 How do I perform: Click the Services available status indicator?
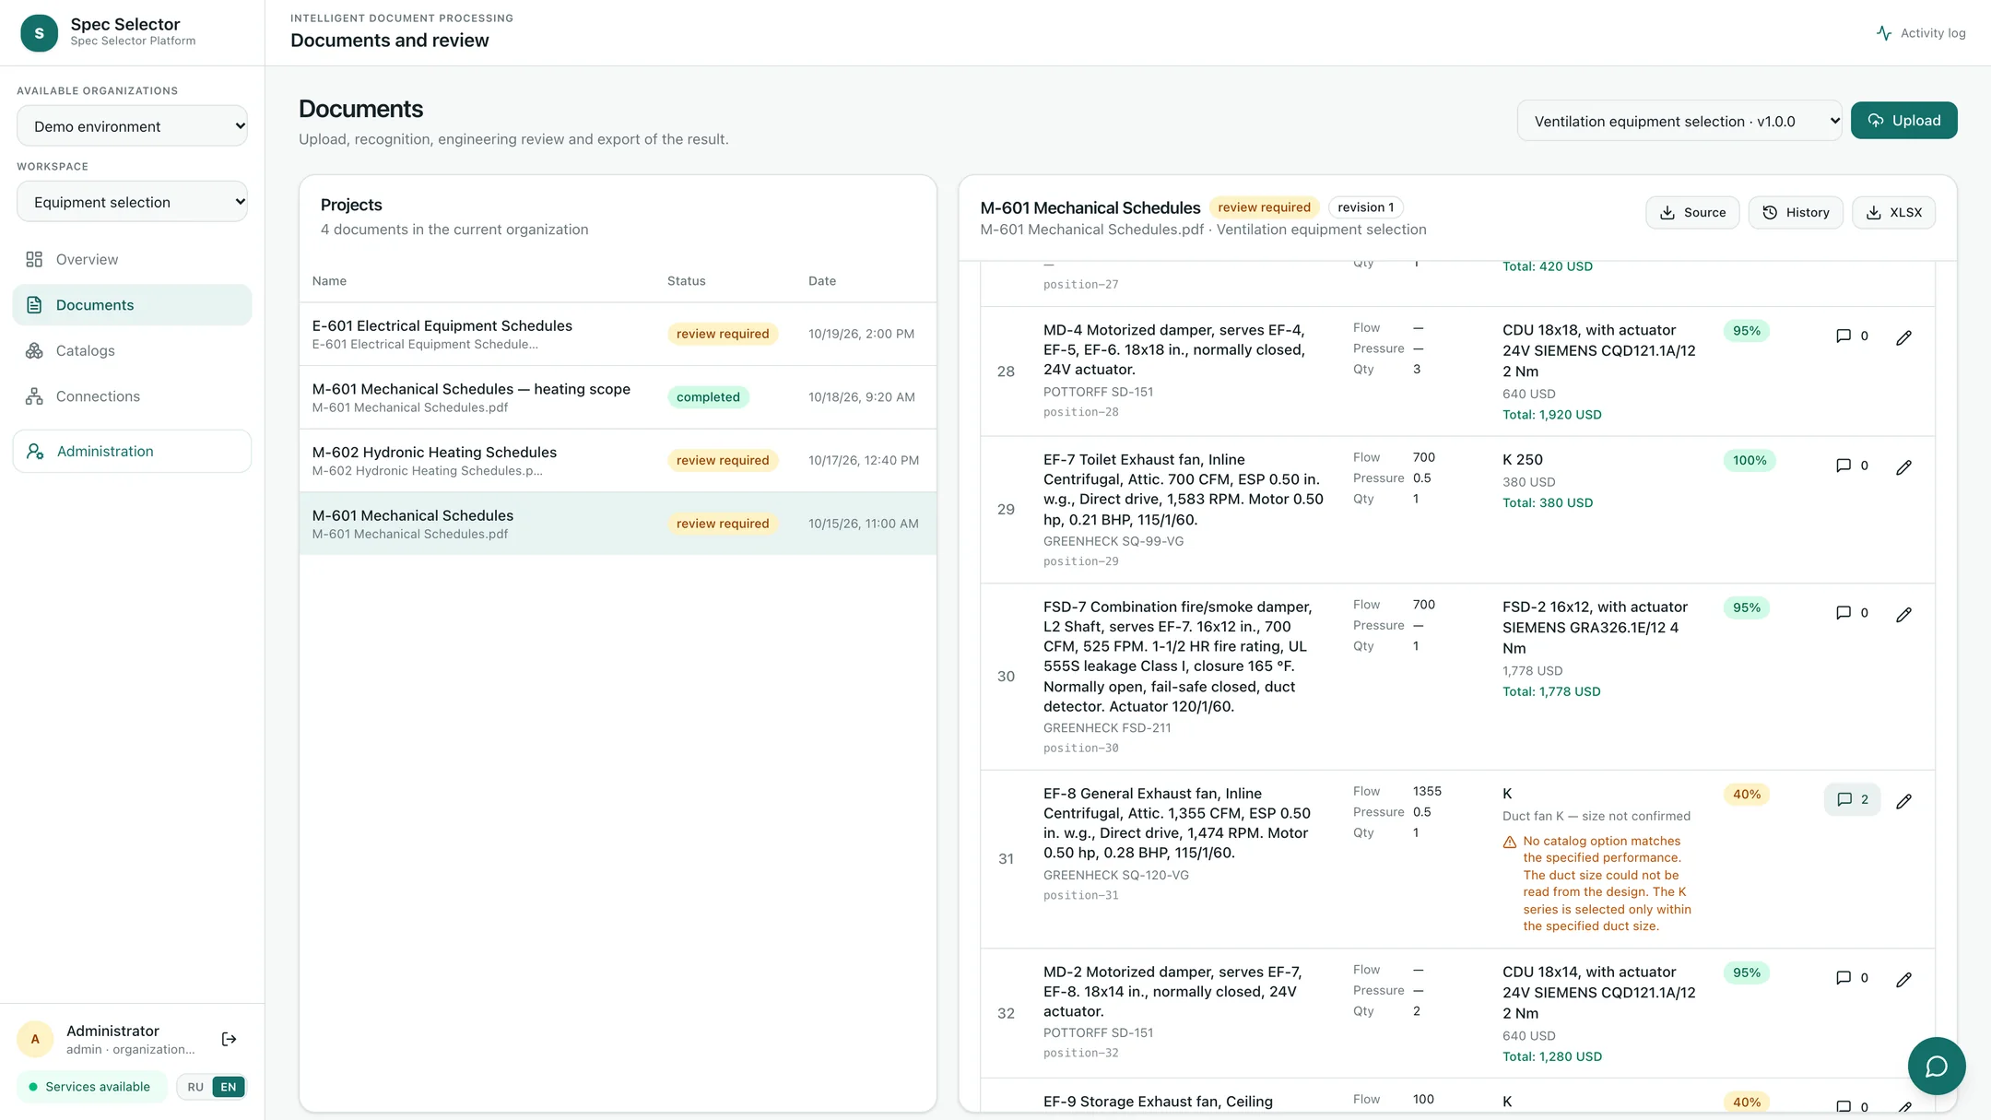(x=90, y=1087)
